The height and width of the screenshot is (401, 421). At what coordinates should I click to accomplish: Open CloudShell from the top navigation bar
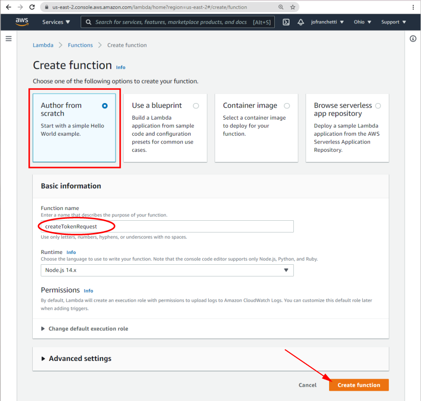[x=286, y=22]
